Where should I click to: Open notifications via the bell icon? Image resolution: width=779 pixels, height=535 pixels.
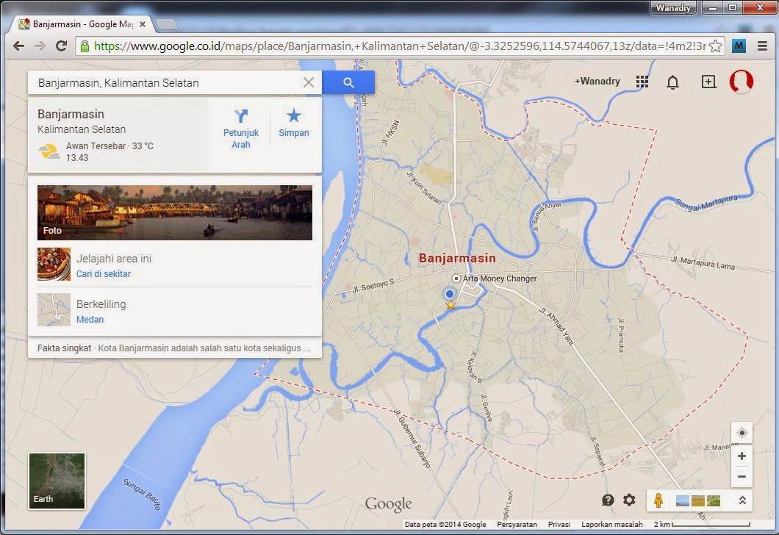point(672,82)
